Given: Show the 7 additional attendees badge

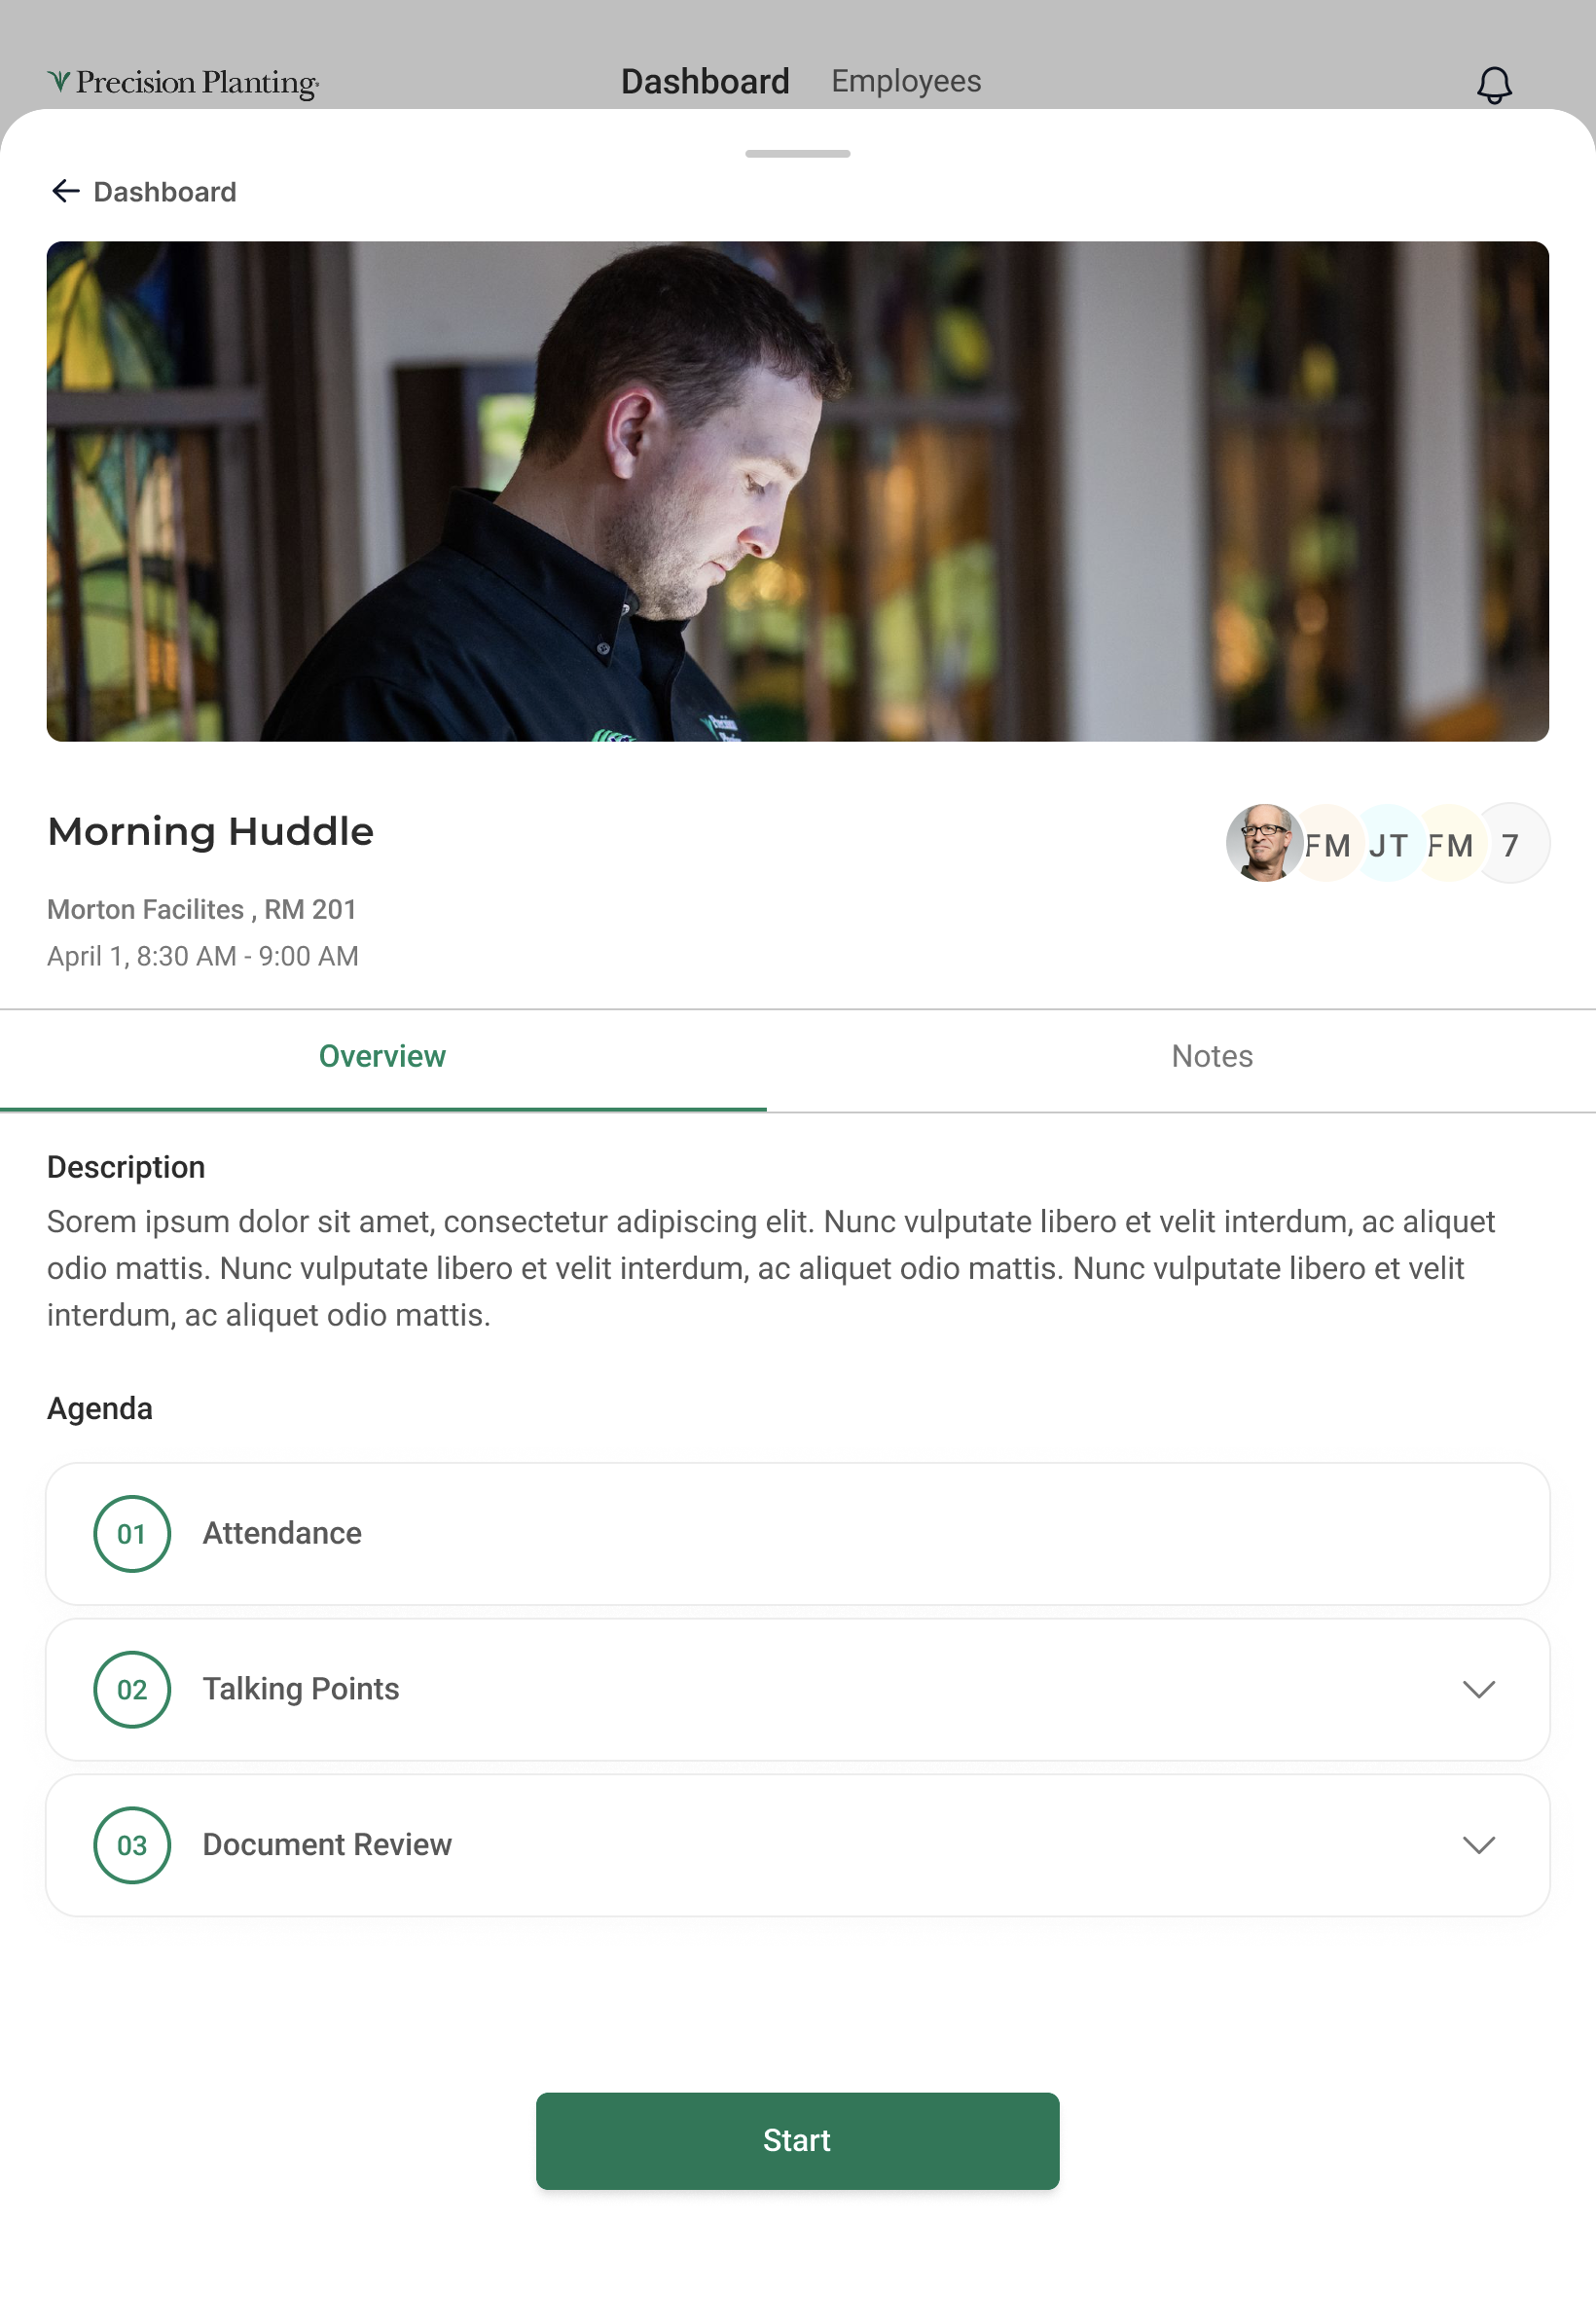Looking at the screenshot, I should pyautogui.click(x=1511, y=844).
